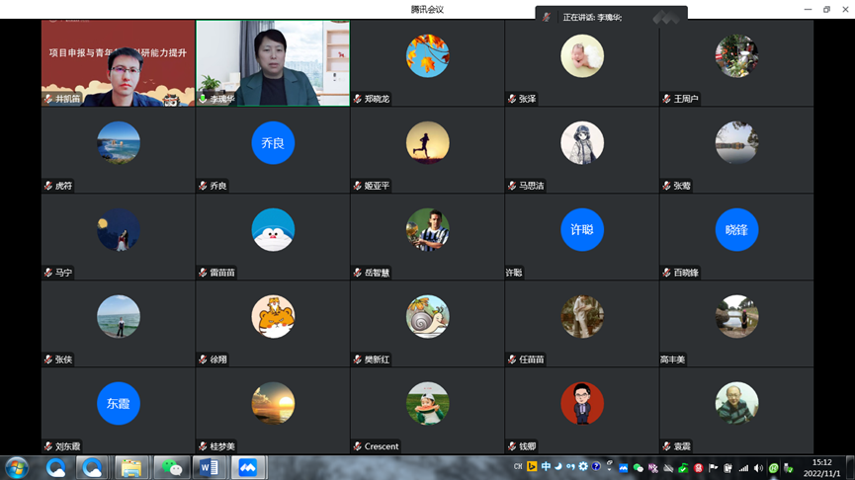Click 许聪's blue name avatar
This screenshot has width=855, height=480.
coord(581,230)
